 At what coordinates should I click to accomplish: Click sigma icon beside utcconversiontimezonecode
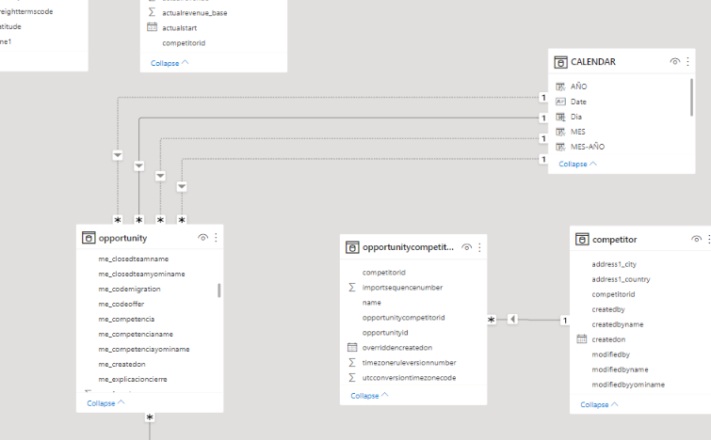(x=352, y=377)
